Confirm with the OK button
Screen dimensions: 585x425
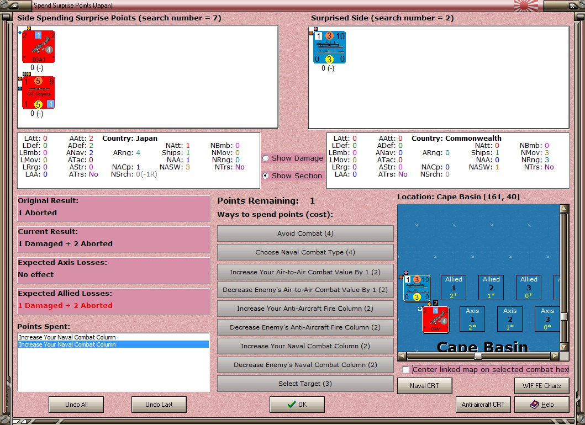(297, 405)
